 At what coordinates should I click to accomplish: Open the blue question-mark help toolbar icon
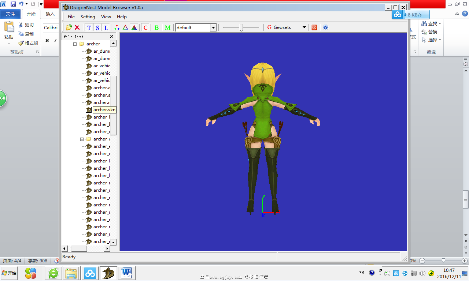coord(325,27)
